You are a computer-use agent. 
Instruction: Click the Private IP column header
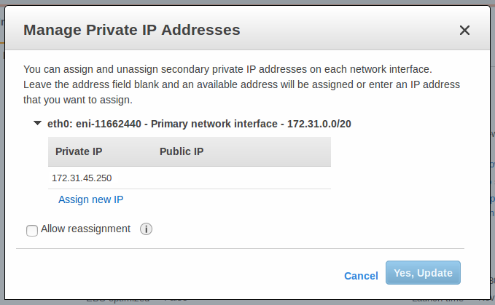pyautogui.click(x=78, y=151)
